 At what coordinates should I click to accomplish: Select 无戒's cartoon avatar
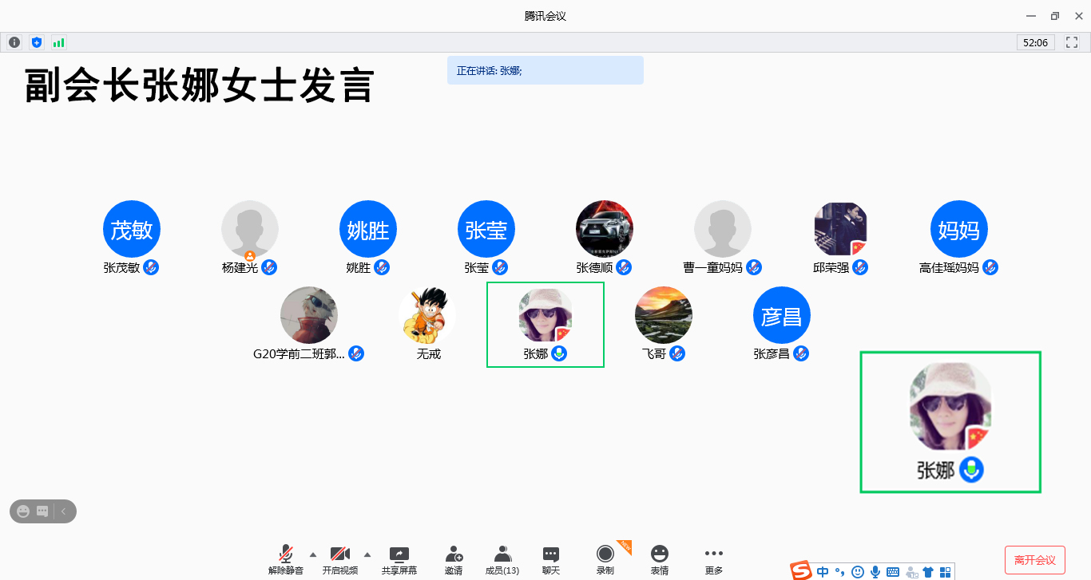[x=427, y=315]
